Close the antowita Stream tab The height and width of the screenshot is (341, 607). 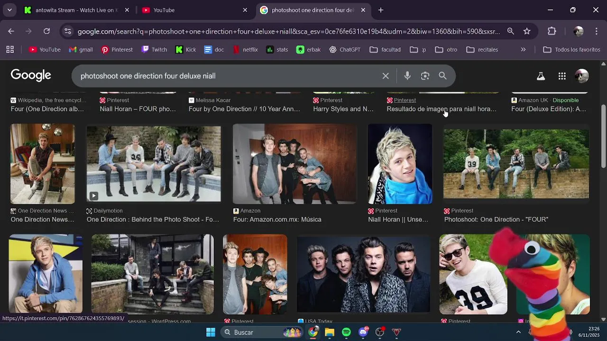coord(127,10)
